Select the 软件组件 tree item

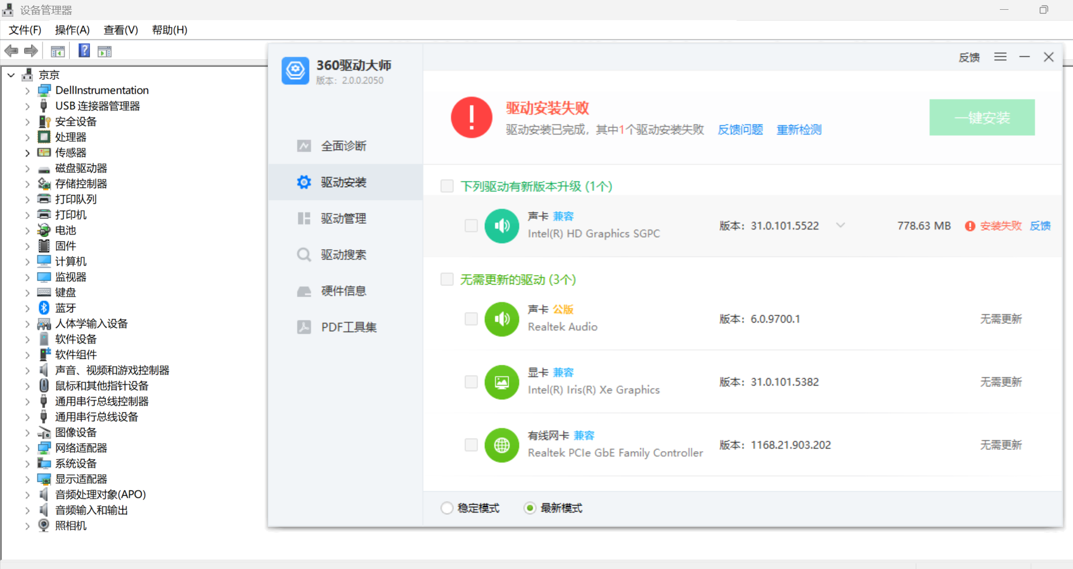click(x=76, y=354)
